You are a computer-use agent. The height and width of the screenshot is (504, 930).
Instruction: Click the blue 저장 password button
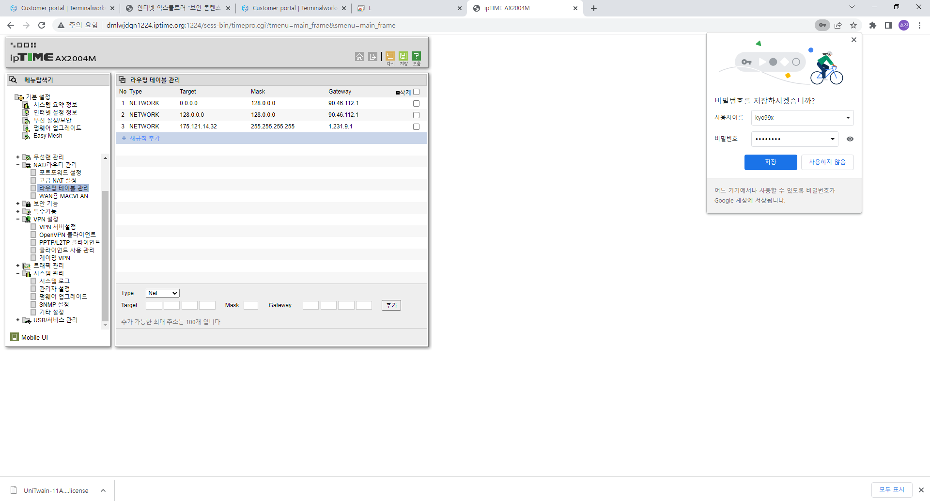click(x=771, y=162)
